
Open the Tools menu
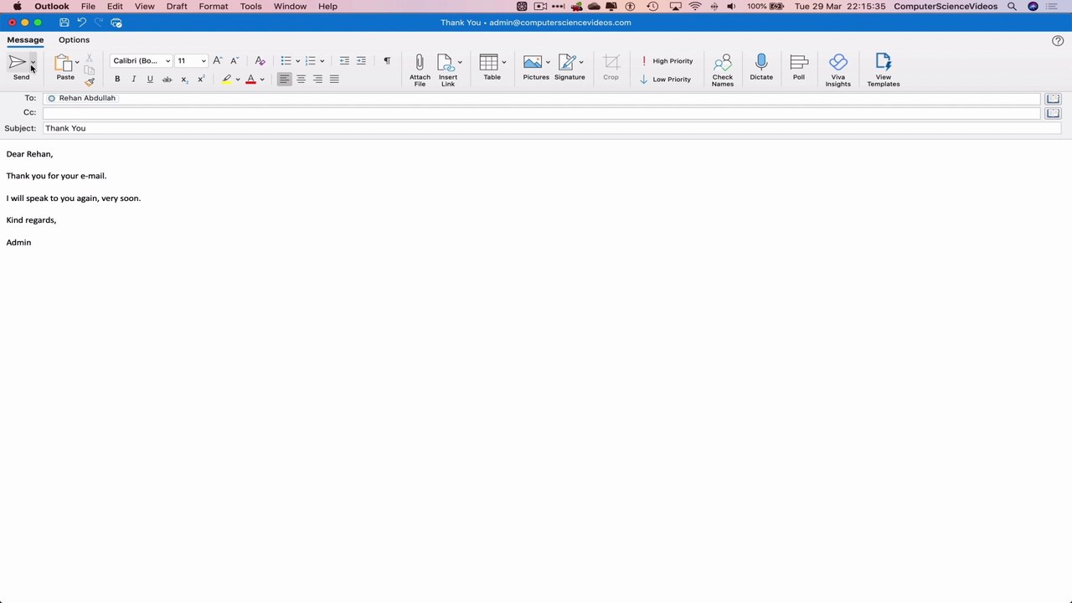click(251, 6)
